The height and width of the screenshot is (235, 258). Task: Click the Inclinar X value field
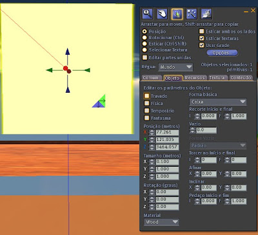208,187
